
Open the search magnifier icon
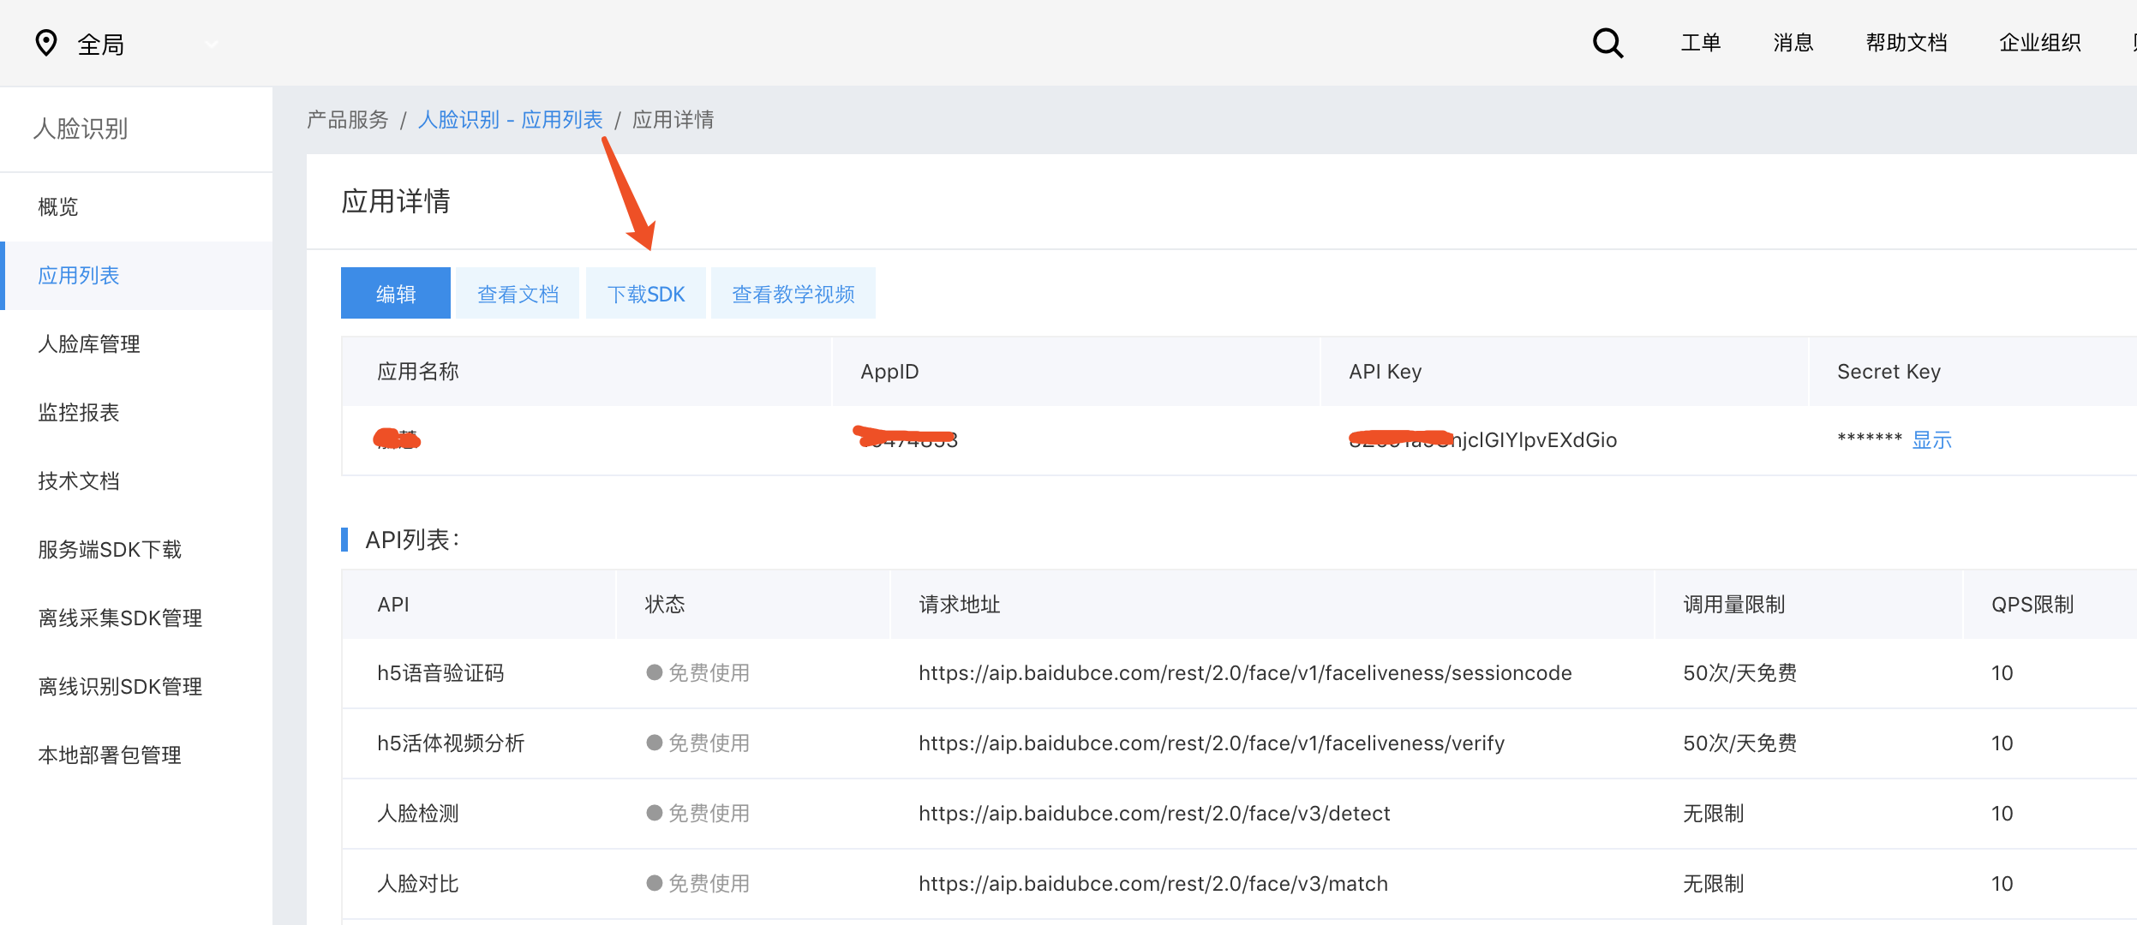point(1607,43)
